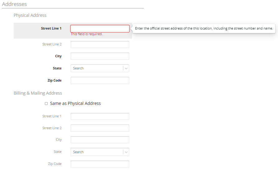Focus the Physical Address City field
Image resolution: width=278 pixels, height=170 pixels.
coord(100,56)
